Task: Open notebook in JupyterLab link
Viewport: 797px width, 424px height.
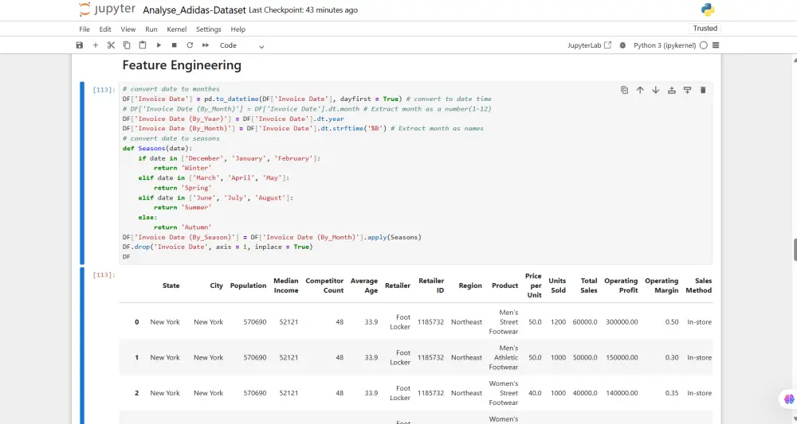Action: pos(590,45)
